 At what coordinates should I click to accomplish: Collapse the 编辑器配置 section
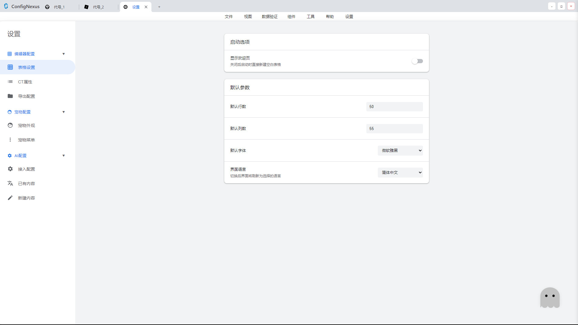pyautogui.click(x=64, y=54)
